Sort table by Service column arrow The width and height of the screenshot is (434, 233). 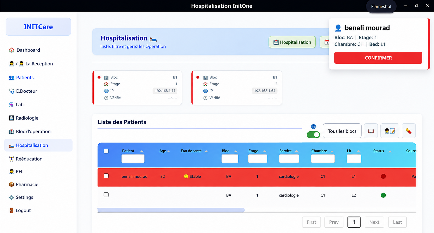[x=297, y=151]
